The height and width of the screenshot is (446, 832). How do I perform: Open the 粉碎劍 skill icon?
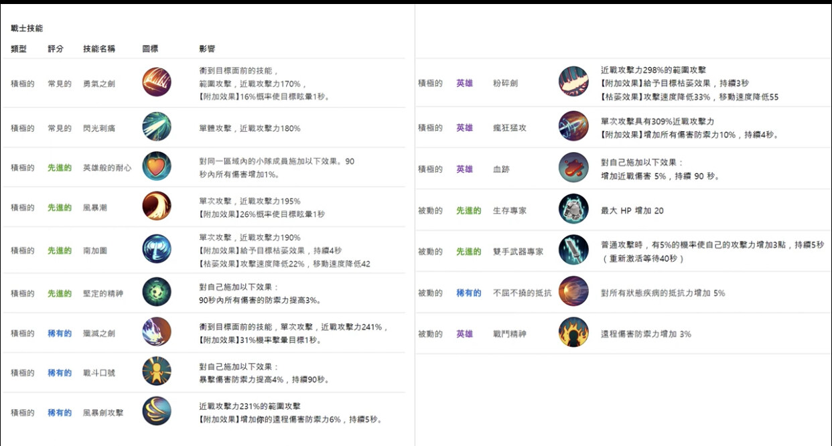(573, 82)
